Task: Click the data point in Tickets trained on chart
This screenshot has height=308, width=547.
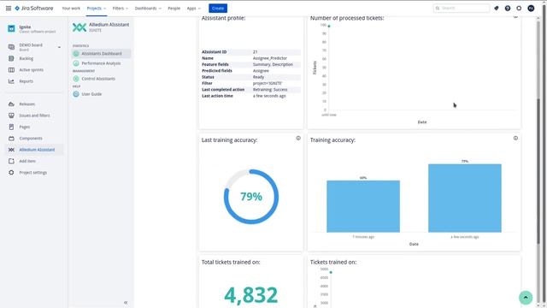Action: [x=331, y=272]
